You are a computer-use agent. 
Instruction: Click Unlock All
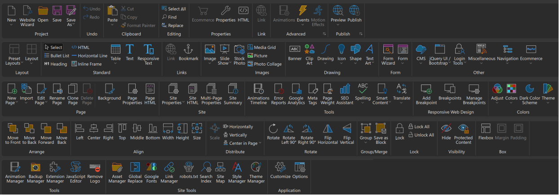tap(421, 135)
